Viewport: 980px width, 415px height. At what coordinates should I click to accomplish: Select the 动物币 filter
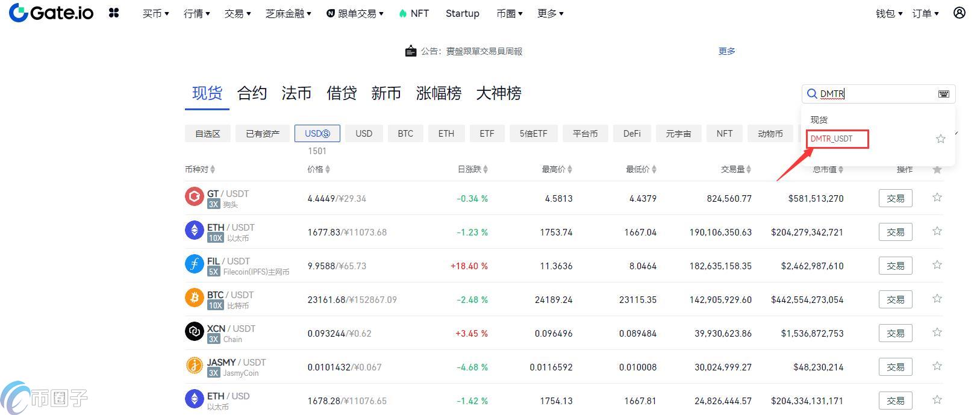pos(770,134)
